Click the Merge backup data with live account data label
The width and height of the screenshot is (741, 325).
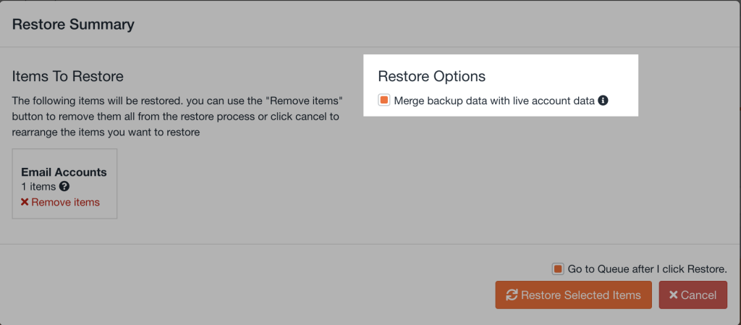tap(494, 101)
